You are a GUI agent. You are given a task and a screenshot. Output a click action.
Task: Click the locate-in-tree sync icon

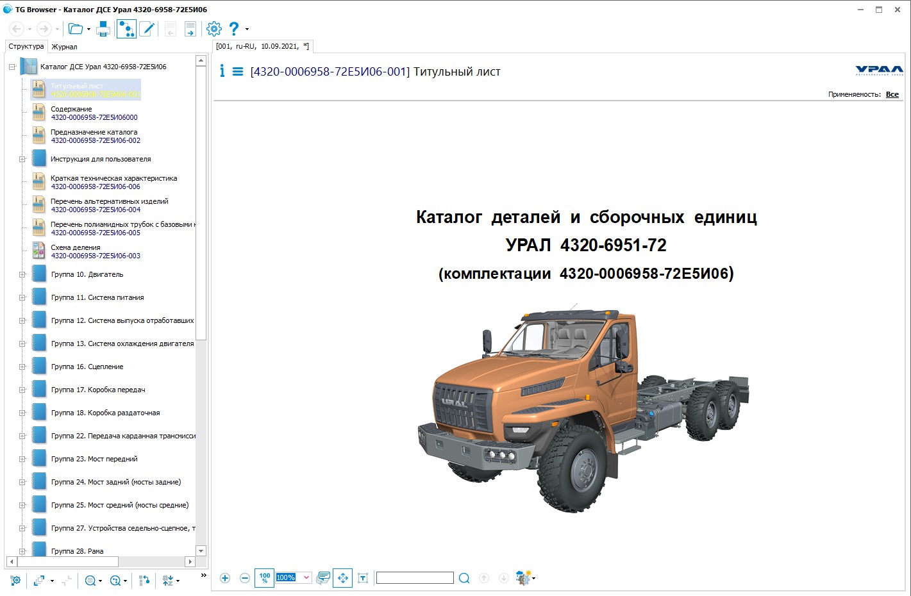tap(144, 581)
